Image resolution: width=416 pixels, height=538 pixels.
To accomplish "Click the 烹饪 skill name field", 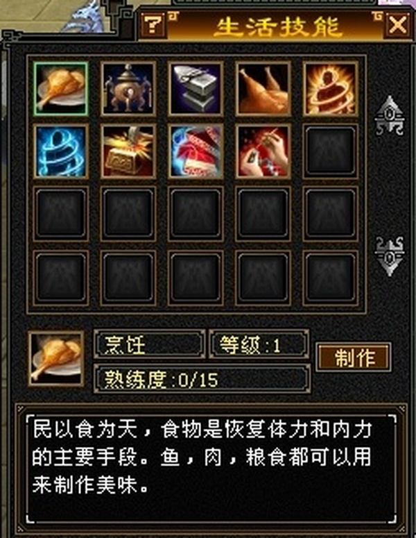I will pyautogui.click(x=150, y=344).
